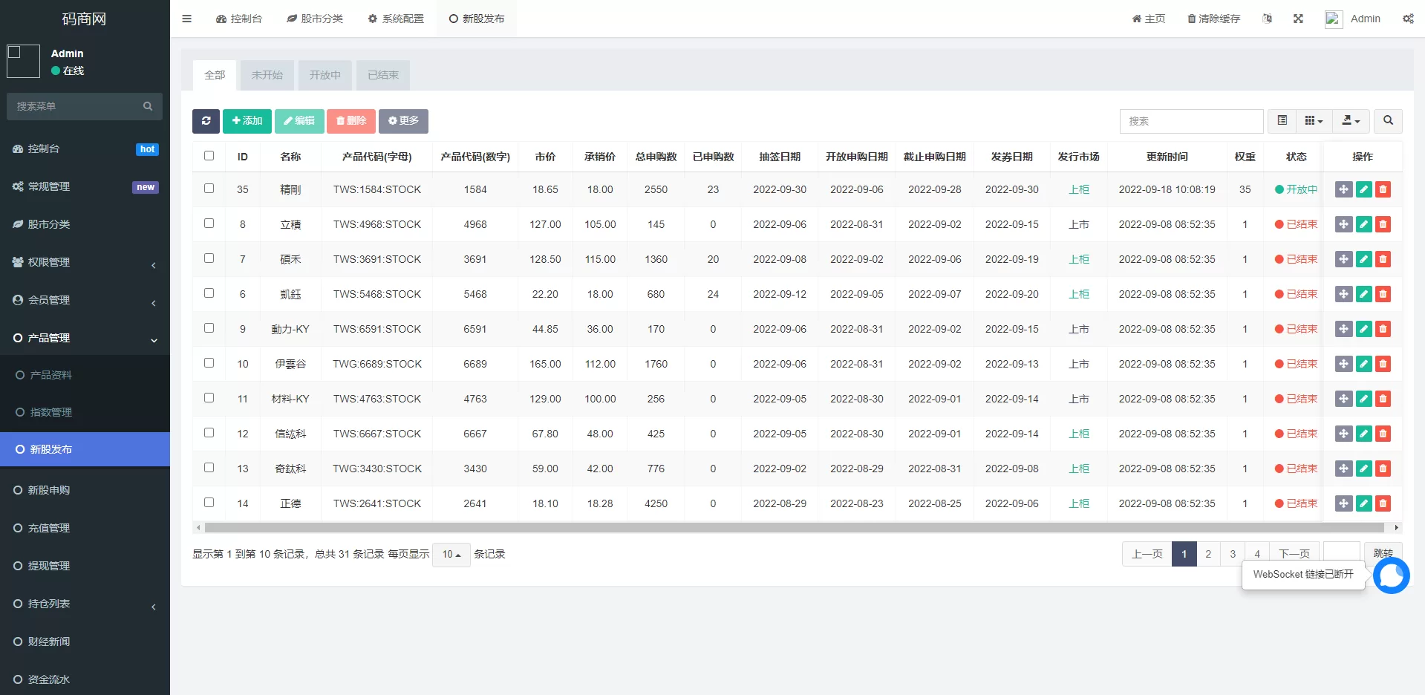The image size is (1425, 695).
Task: Open the 控制台 top tab
Action: coord(239,19)
